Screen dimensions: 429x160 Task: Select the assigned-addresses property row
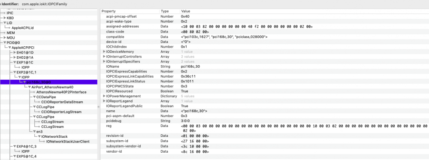point(265,27)
